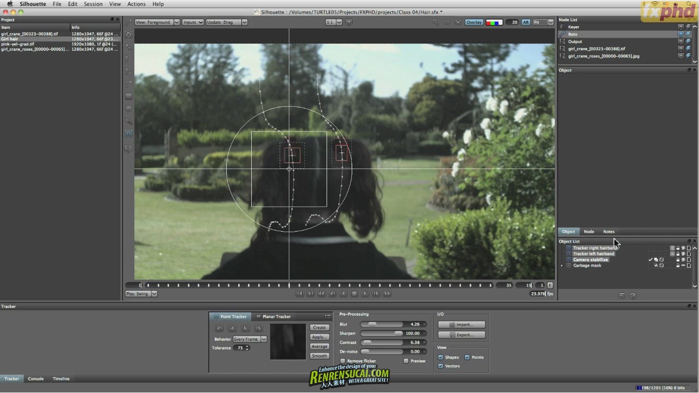Click add layer icon below Object List
Viewport: 699px width, 393px height.
click(x=622, y=295)
